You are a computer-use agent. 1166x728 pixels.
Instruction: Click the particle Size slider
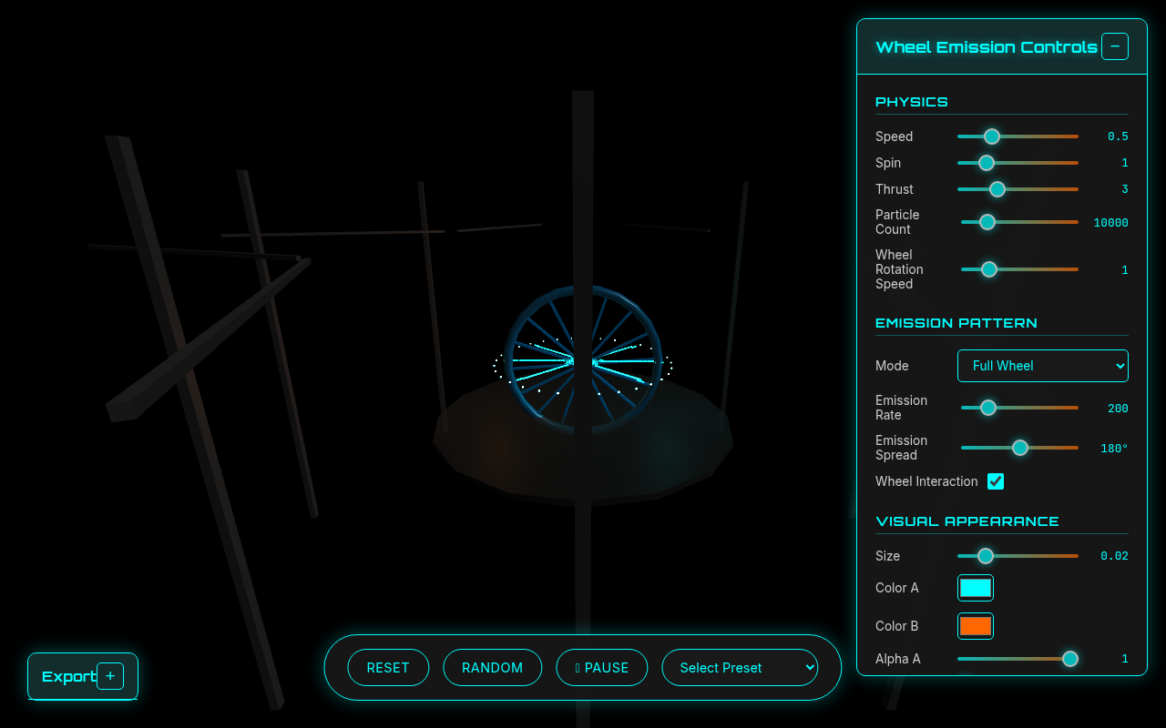[985, 555]
